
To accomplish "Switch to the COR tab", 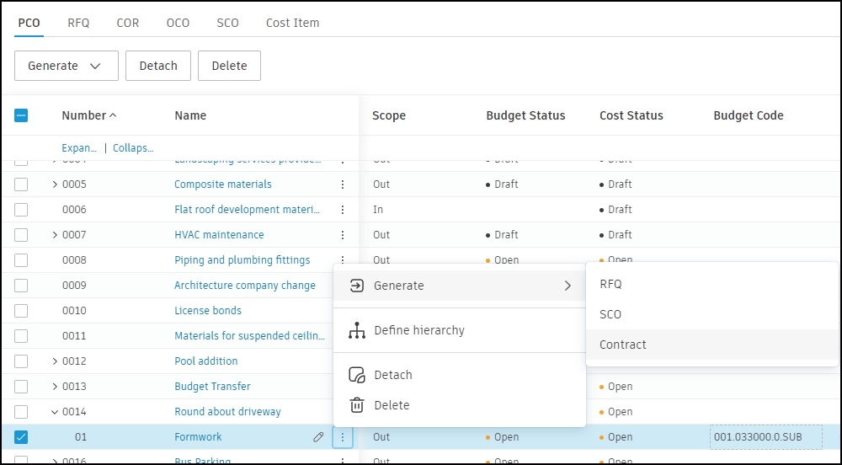I will point(128,23).
